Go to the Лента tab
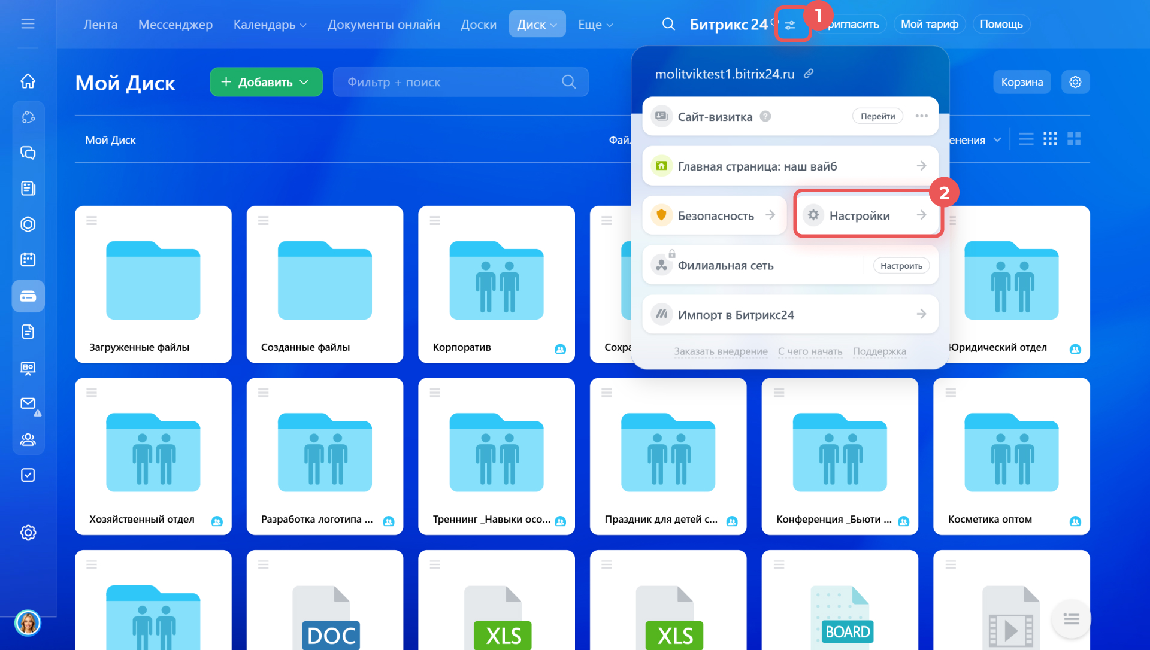 coord(100,25)
